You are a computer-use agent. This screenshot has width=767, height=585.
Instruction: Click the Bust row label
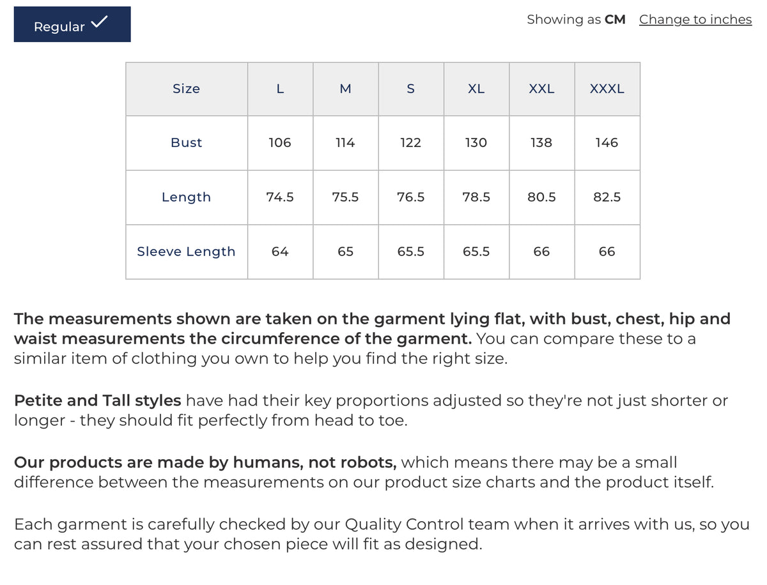click(x=187, y=143)
